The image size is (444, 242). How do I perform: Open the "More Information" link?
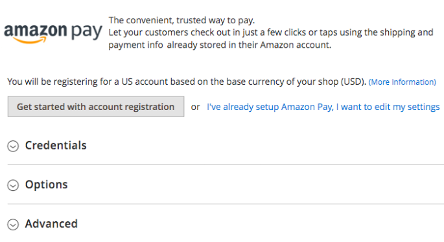pos(403,82)
